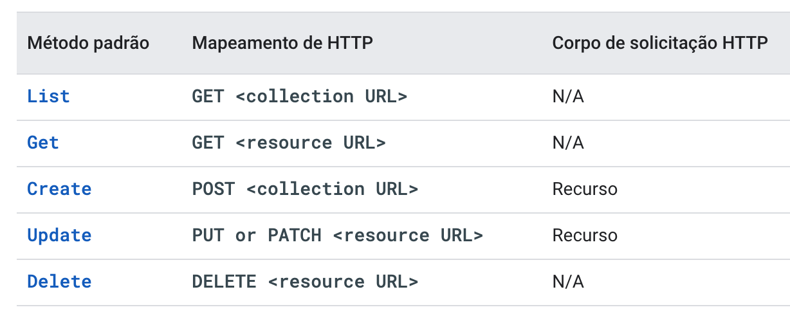Click the 'GET <resource URL>' code text
This screenshot has width=790, height=323.
pyautogui.click(x=289, y=143)
